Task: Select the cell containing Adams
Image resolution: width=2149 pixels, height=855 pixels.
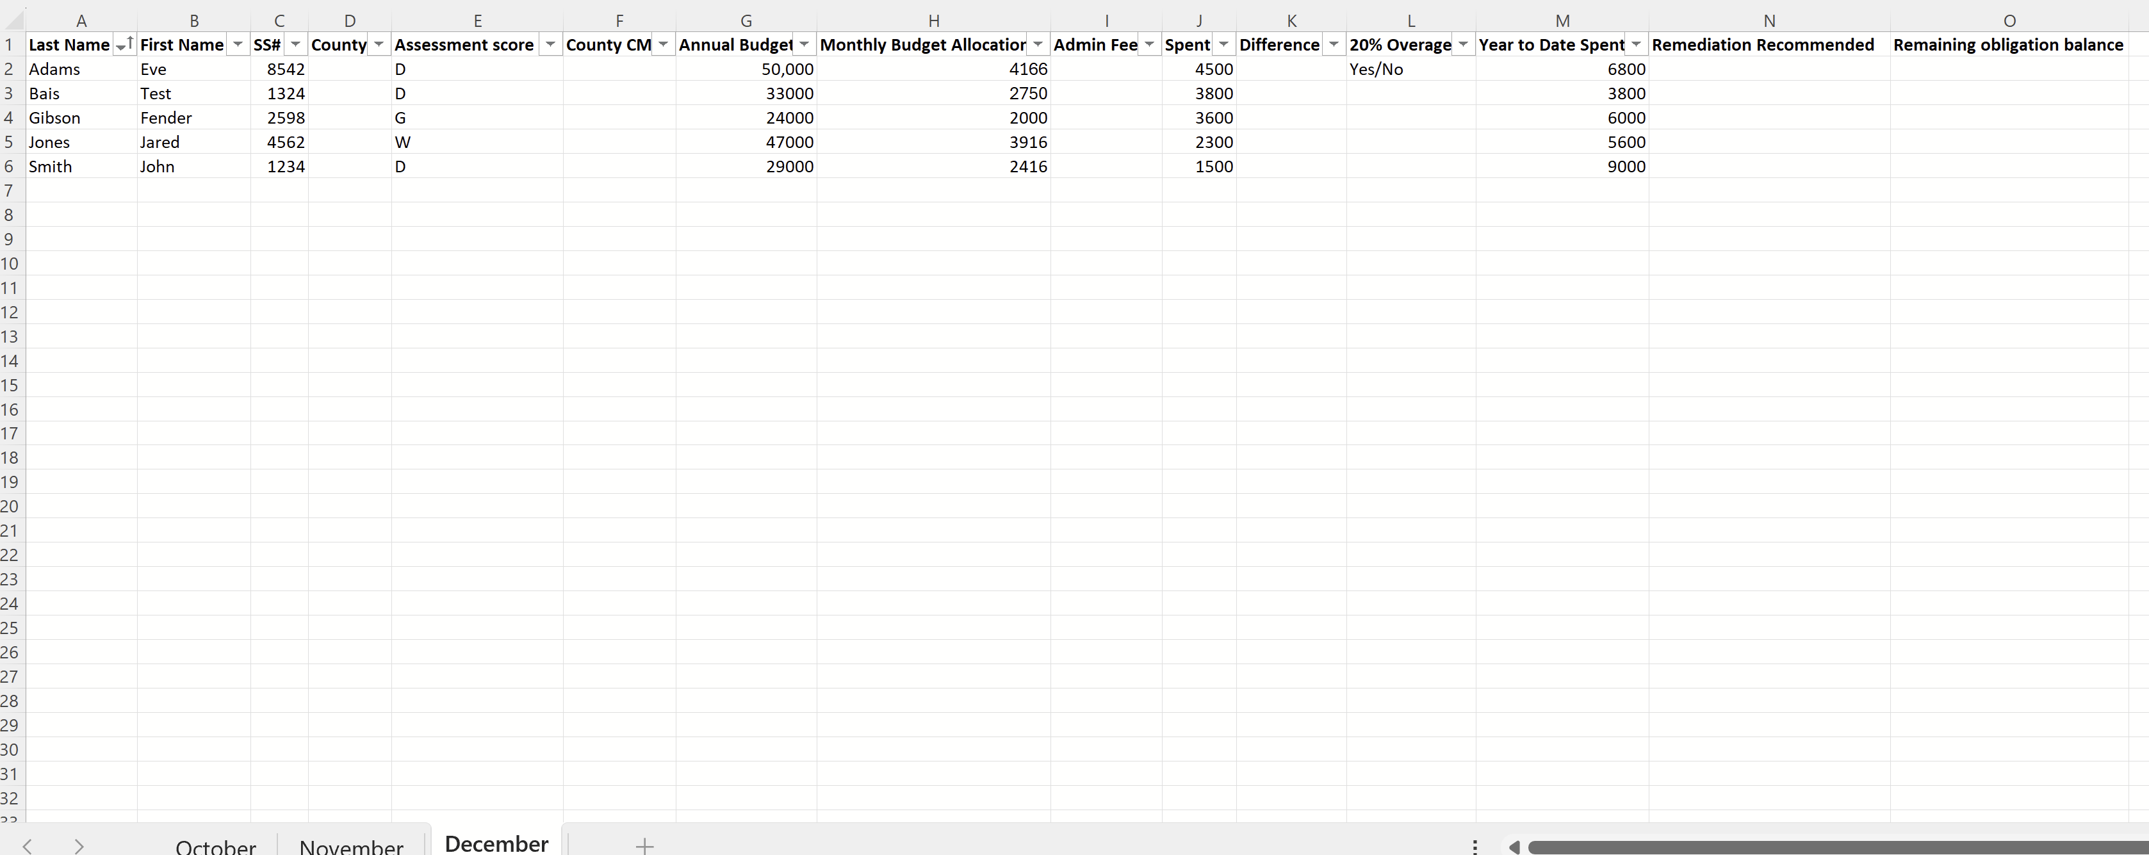Action: (82, 69)
